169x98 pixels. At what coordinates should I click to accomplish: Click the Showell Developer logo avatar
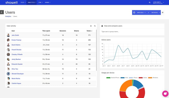coord(8,74)
